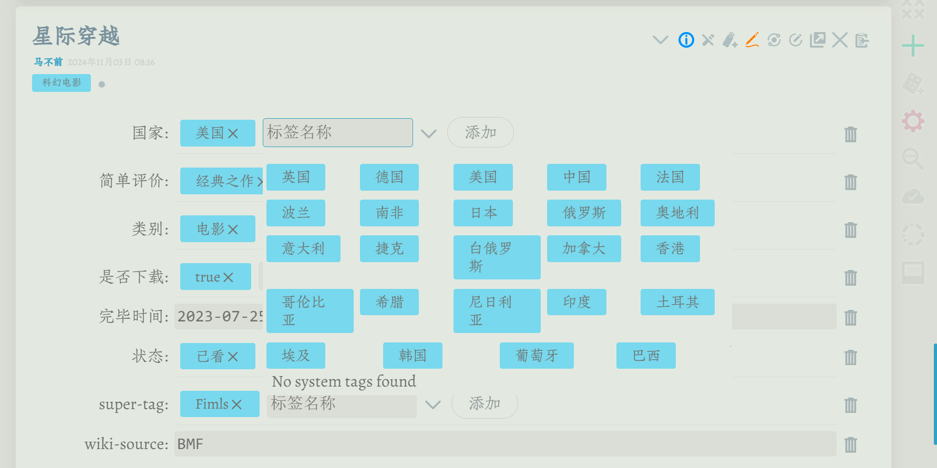Remove the 美国 tag from 国家 field
This screenshot has height=468, width=937.
233,134
